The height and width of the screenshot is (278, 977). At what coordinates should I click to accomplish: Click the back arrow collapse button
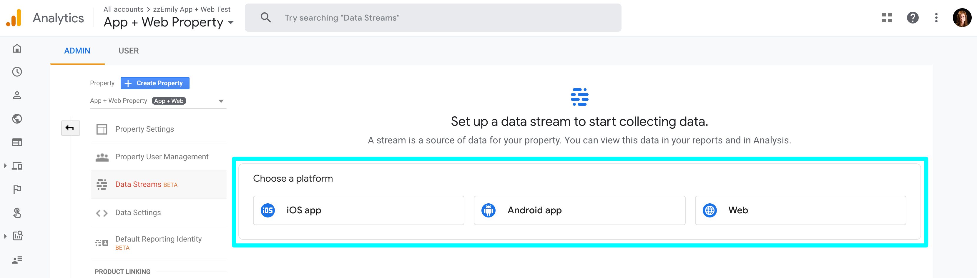(x=71, y=128)
